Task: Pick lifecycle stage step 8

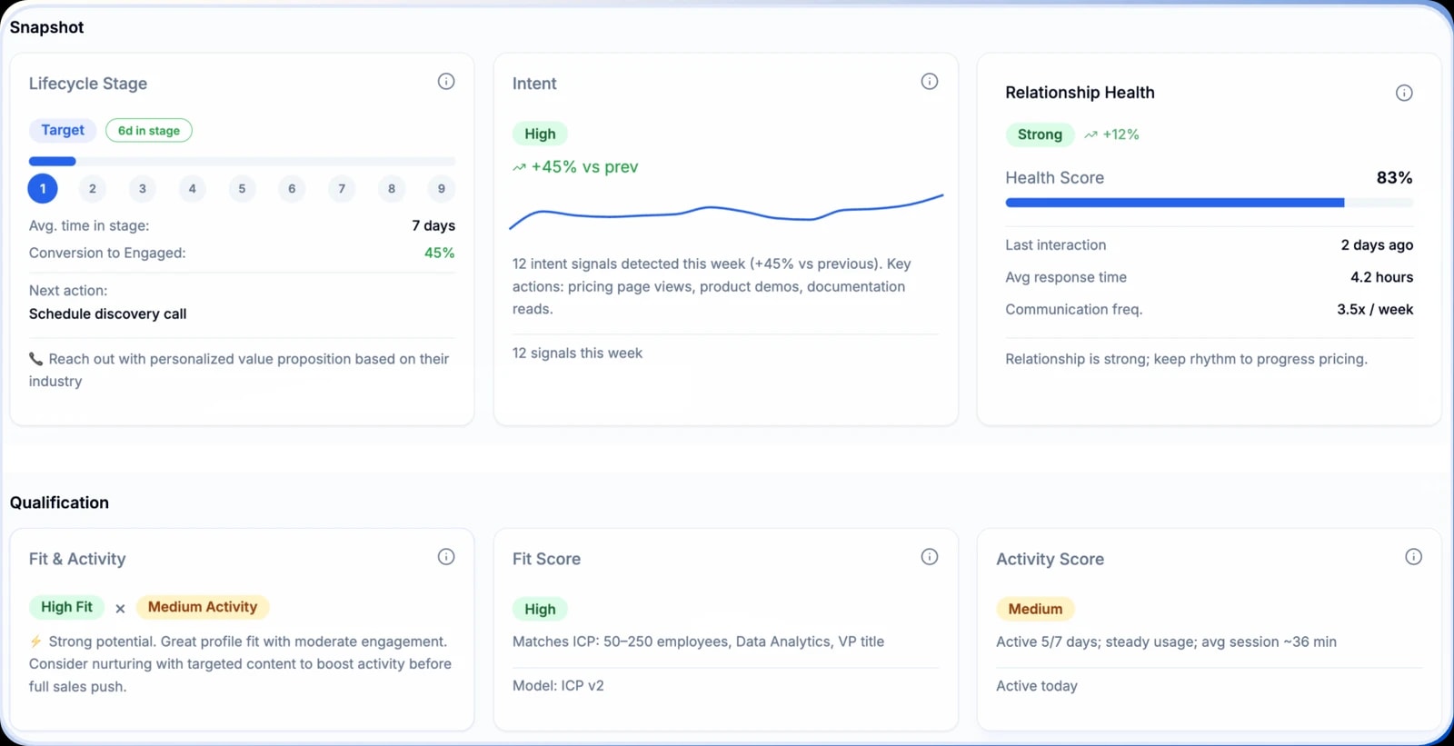Action: [392, 189]
